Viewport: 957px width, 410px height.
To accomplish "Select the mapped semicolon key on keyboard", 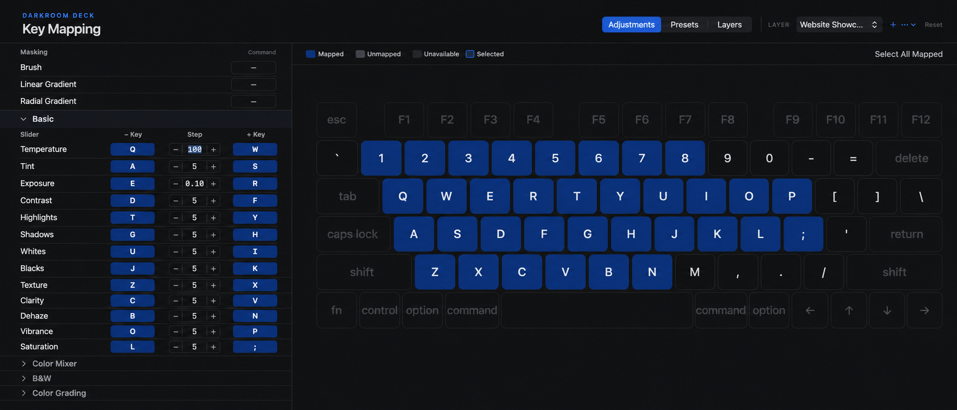I will pyautogui.click(x=803, y=234).
